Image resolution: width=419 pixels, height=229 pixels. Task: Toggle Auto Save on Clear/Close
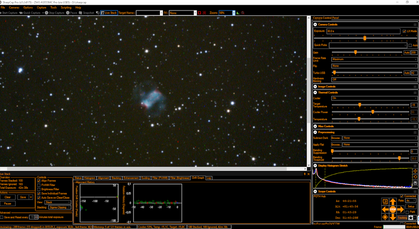pyautogui.click(x=39, y=198)
